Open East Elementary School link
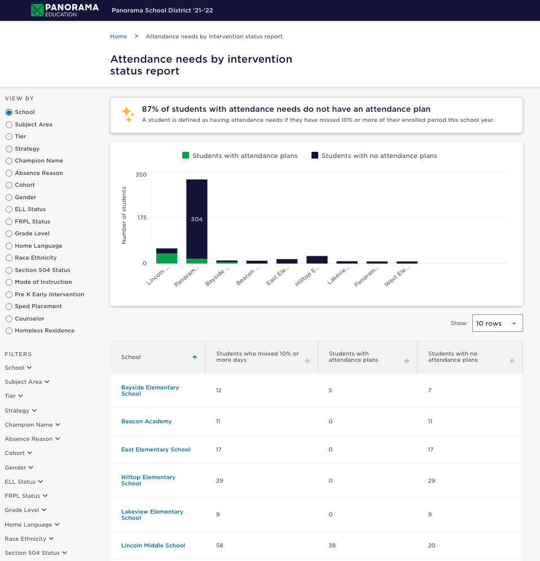The height and width of the screenshot is (561, 540). (156, 450)
